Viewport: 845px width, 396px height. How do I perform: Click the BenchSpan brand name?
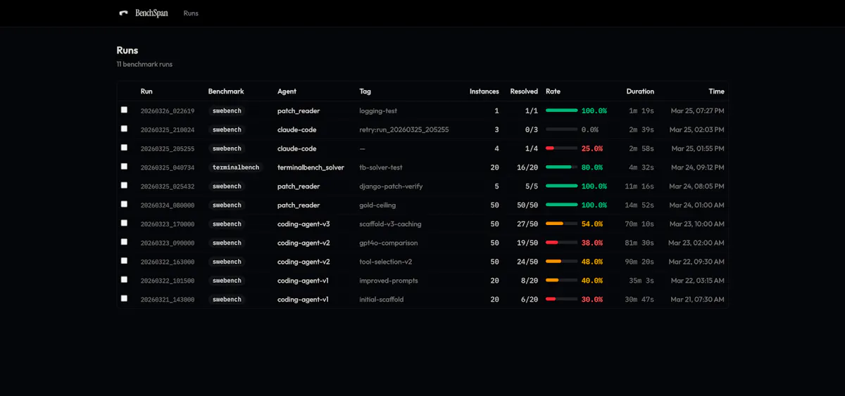click(x=151, y=13)
